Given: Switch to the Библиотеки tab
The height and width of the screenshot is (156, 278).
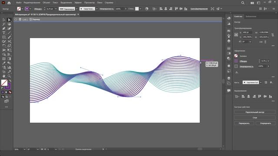Looking at the screenshot, I should pos(251,16).
